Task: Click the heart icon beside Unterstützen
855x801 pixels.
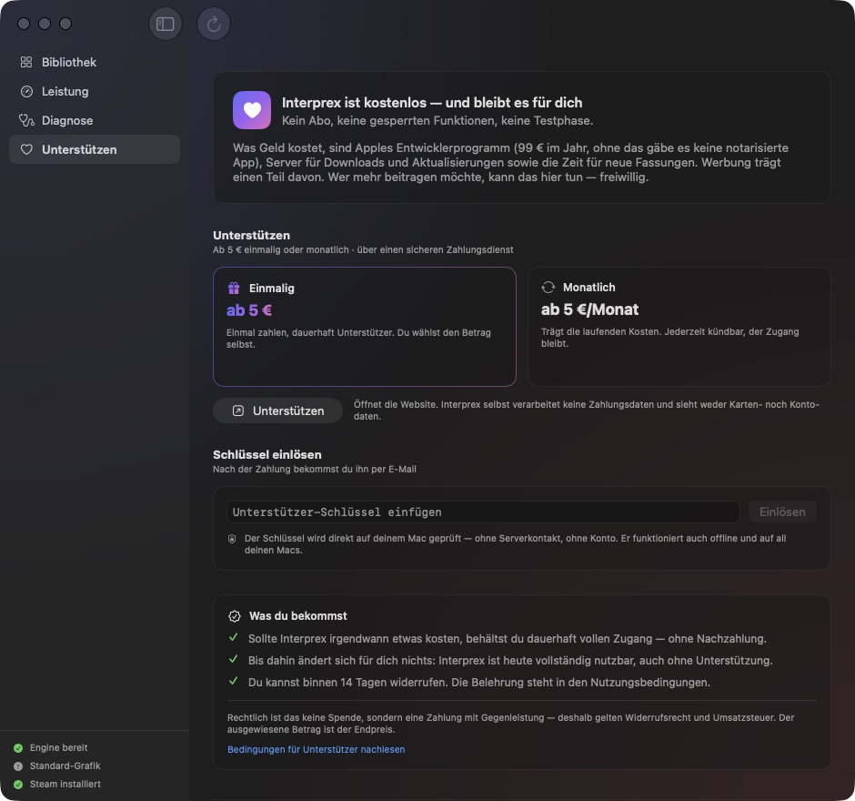Action: (x=26, y=149)
